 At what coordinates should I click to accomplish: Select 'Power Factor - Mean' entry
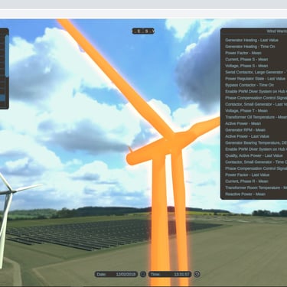pyautogui.click(x=243, y=53)
